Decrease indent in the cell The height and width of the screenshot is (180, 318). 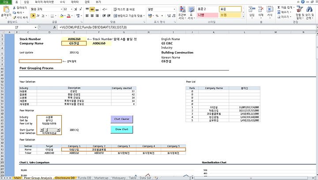[104, 16]
